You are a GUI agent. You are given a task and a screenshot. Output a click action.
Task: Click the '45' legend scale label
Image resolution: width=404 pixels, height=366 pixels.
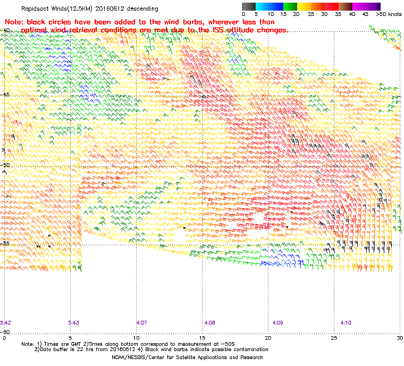(x=365, y=14)
